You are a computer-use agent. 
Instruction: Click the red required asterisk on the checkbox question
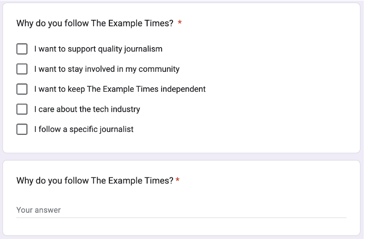[180, 23]
